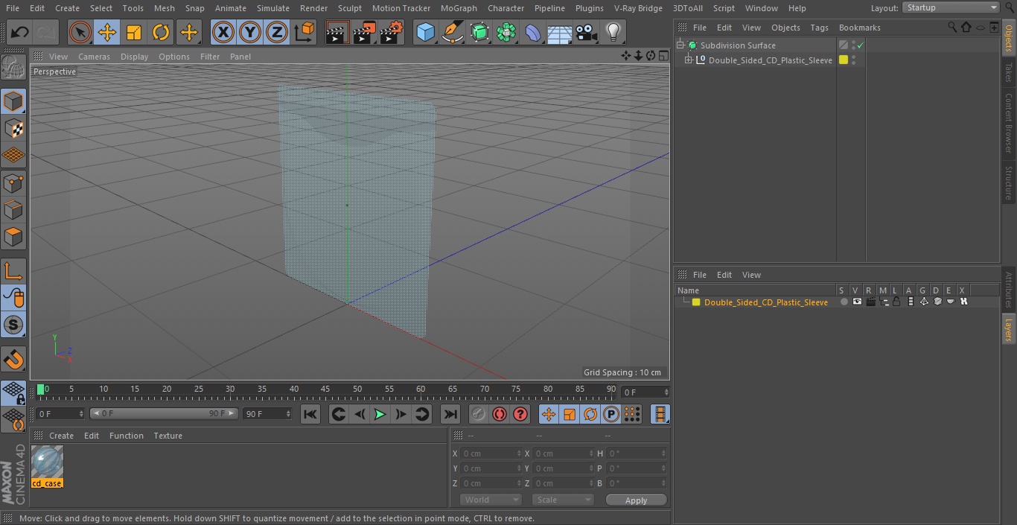Click the Undo arrow icon

(20, 32)
